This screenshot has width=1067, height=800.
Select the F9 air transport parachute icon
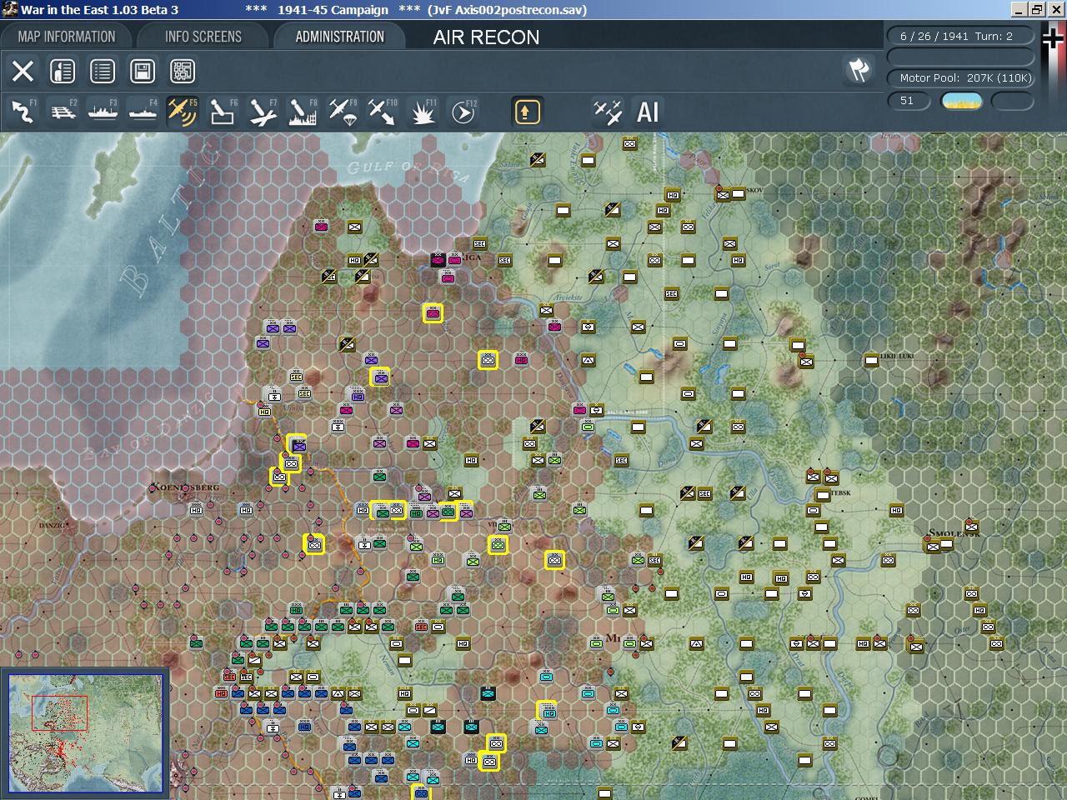click(342, 112)
